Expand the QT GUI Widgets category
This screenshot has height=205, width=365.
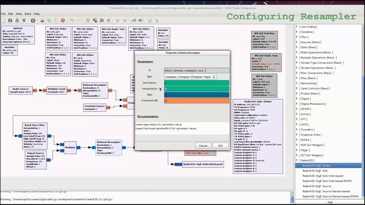point(297,155)
